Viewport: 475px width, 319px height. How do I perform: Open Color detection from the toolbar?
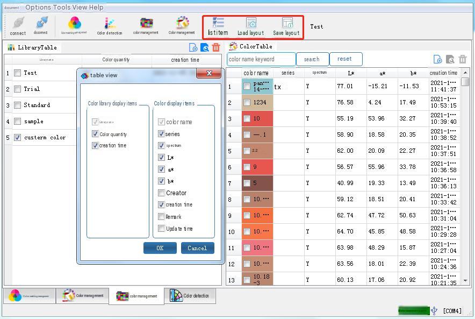110,26
